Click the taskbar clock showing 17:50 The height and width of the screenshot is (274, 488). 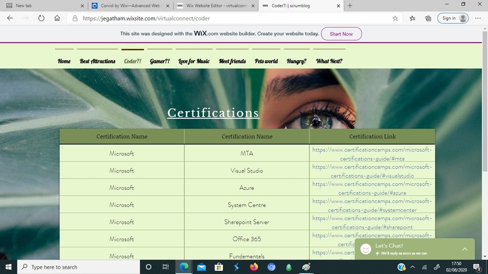(457, 267)
